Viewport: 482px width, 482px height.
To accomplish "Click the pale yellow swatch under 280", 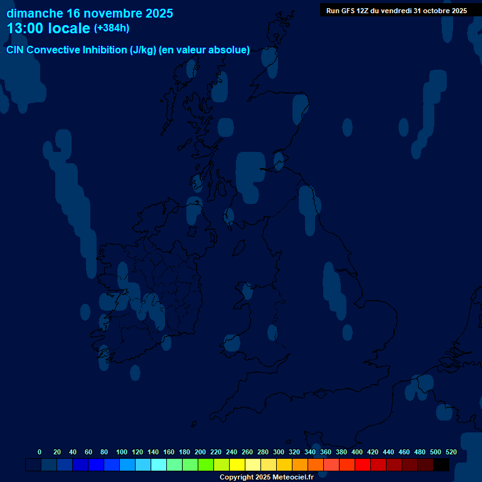I will (x=269, y=465).
